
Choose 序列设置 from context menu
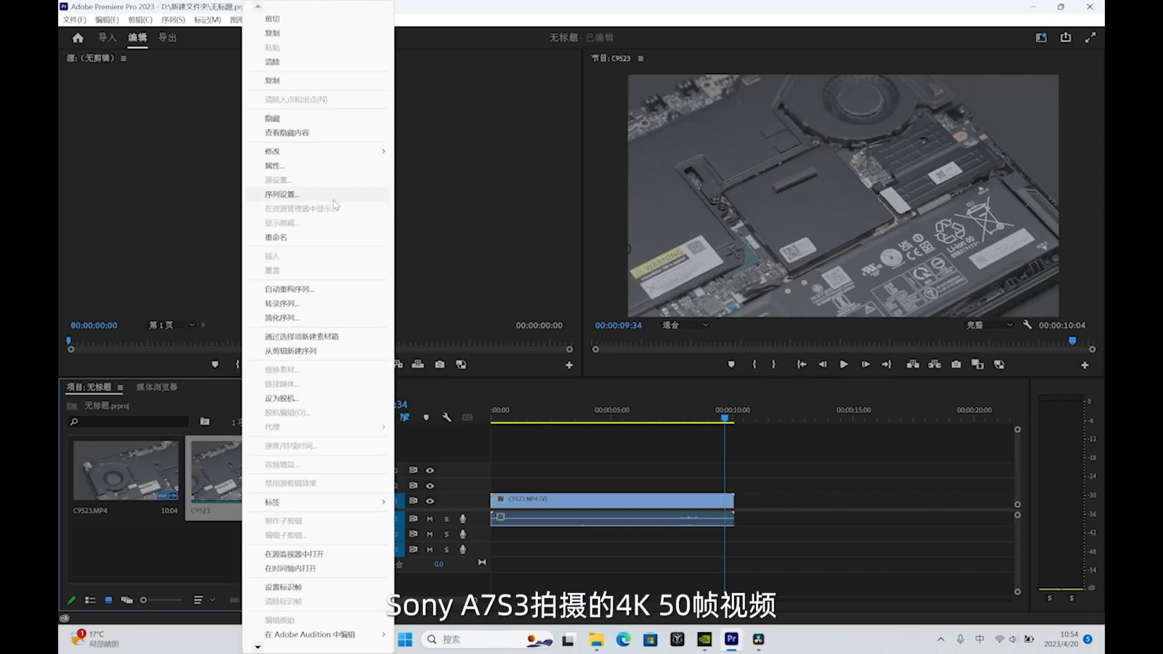point(318,194)
